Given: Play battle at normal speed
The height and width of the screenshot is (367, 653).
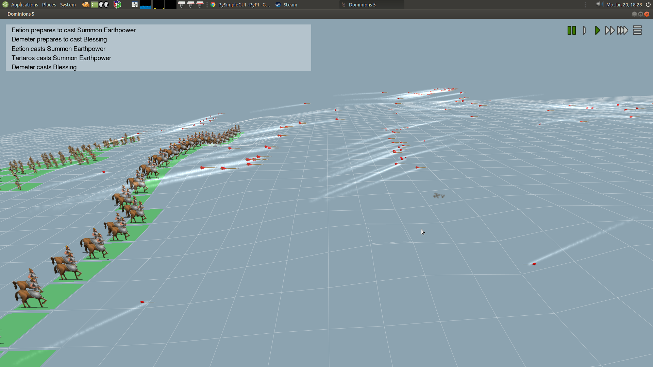Looking at the screenshot, I should (x=597, y=30).
